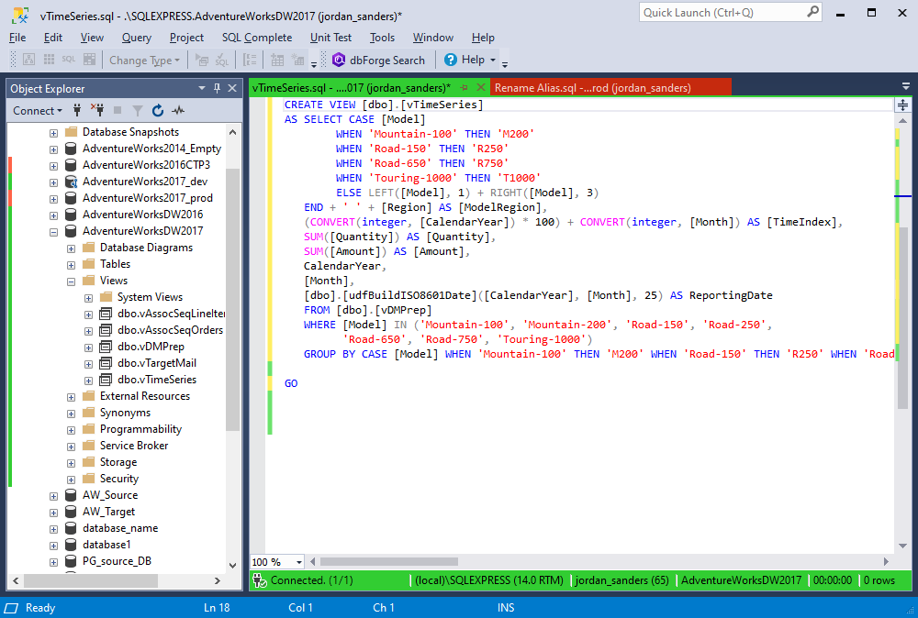Image resolution: width=918 pixels, height=618 pixels.
Task: Open Activity Monitor icon
Action: [x=178, y=111]
